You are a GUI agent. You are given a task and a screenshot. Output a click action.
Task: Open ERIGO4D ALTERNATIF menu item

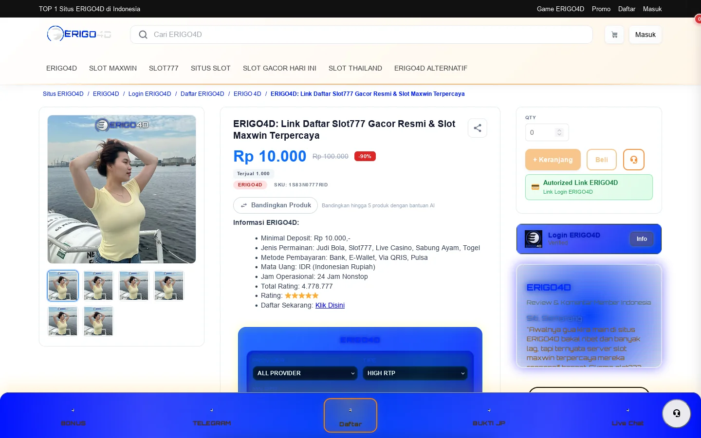(x=431, y=68)
